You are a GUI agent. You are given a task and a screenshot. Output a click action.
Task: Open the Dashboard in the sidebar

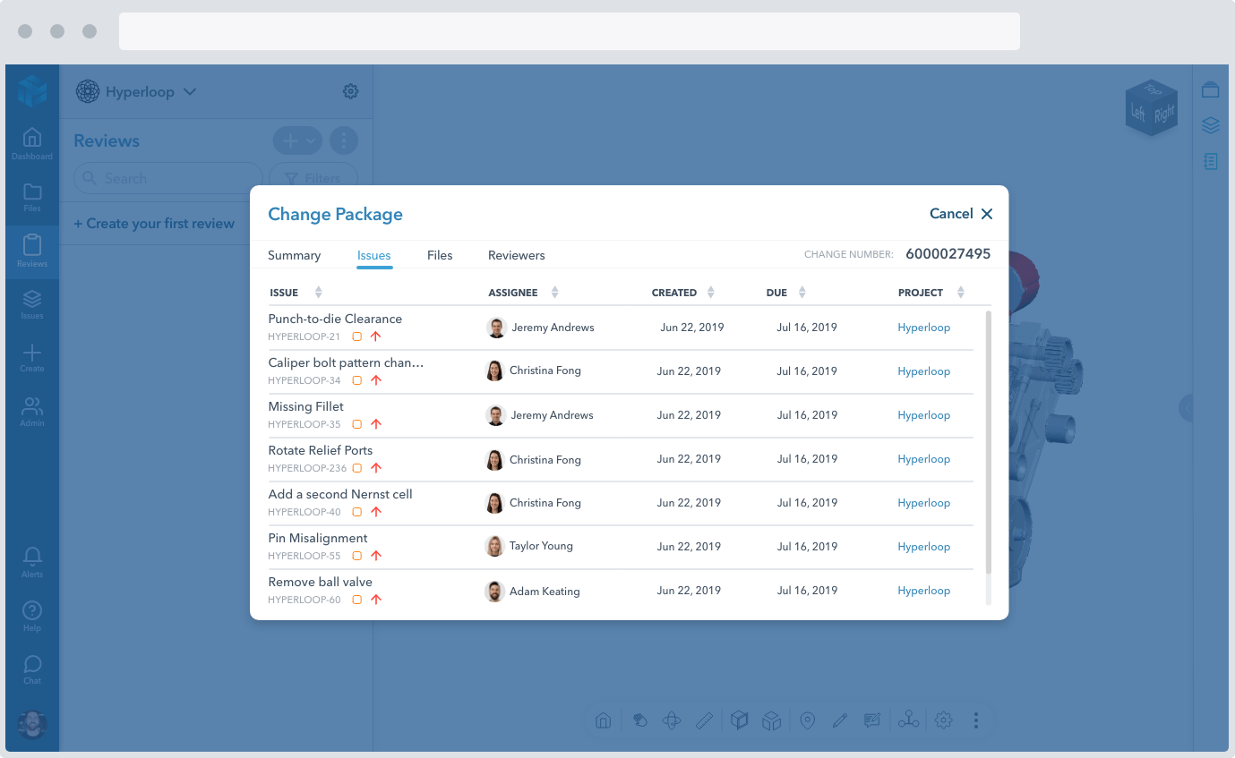[32, 143]
